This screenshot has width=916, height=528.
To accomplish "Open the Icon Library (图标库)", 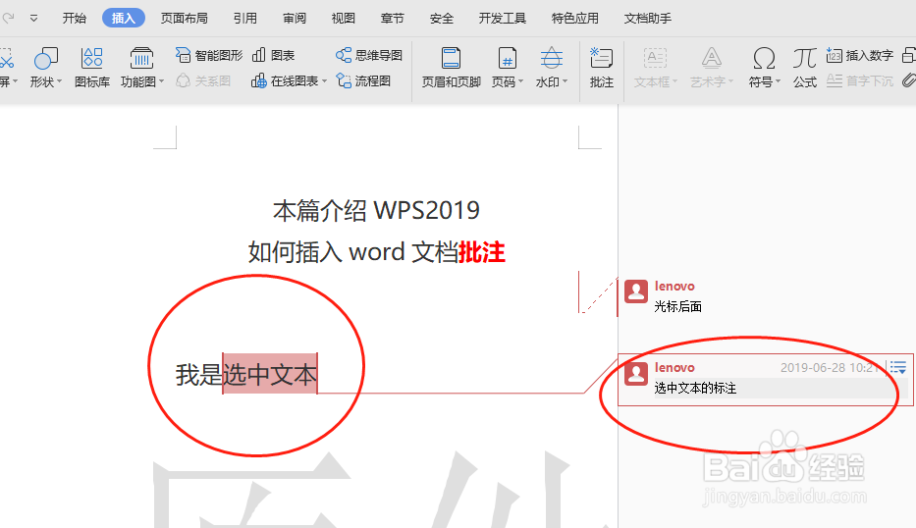I will coord(92,68).
